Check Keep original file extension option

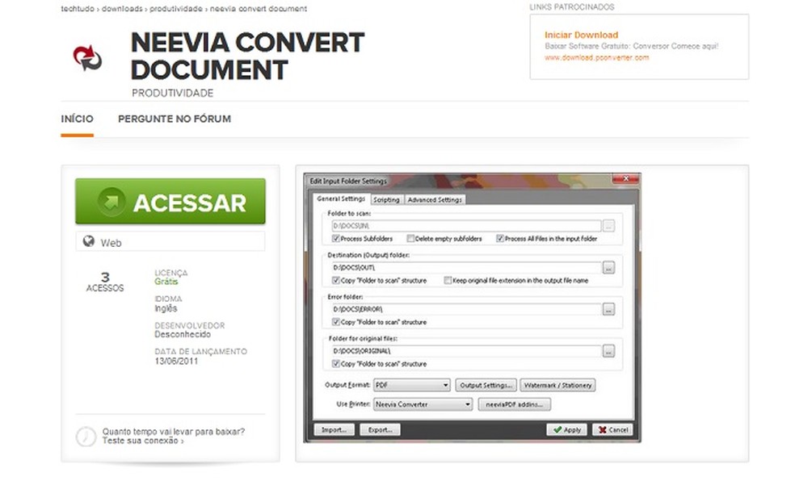(448, 280)
